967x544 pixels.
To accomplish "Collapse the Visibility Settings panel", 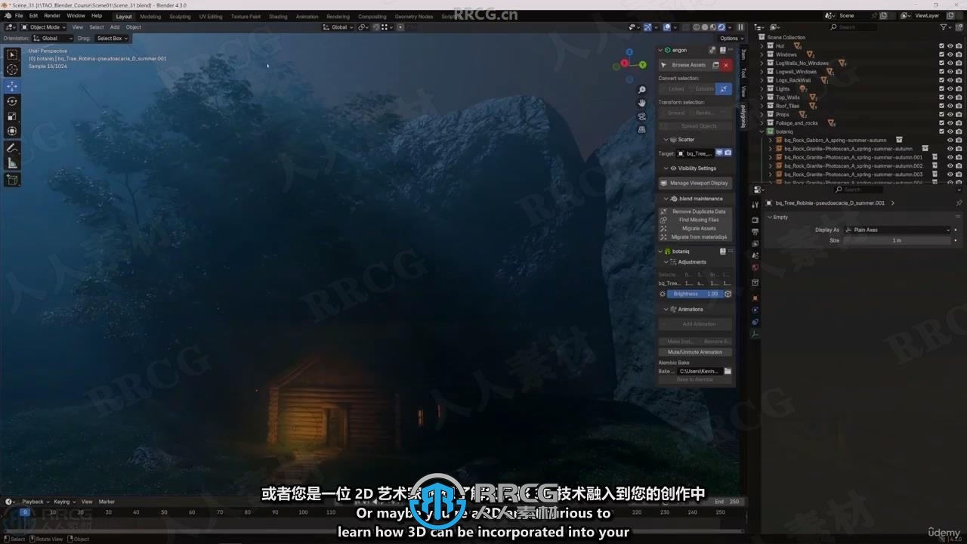I will [666, 168].
